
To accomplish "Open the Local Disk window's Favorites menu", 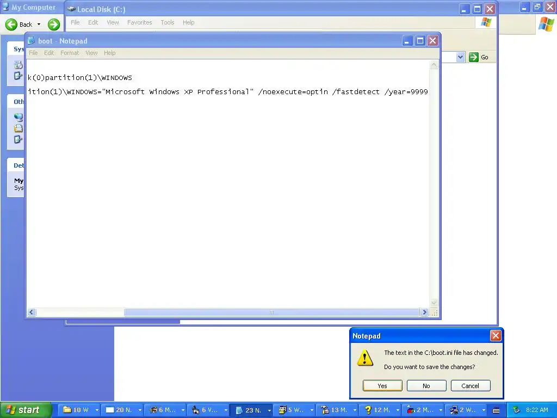I will pos(139,22).
